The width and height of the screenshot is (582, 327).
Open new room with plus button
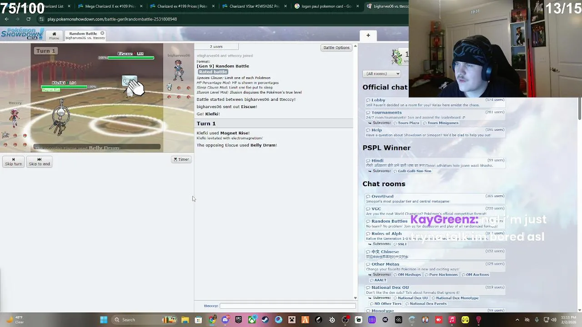[x=368, y=35]
